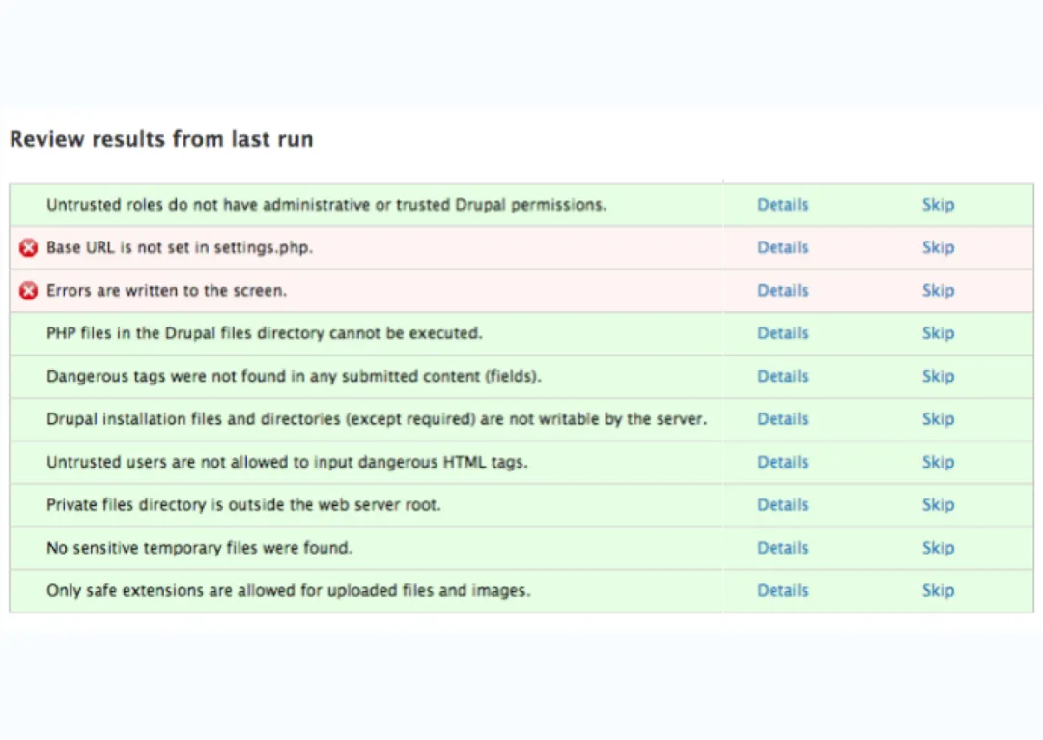Skip the Base URL settings.php check

(937, 247)
